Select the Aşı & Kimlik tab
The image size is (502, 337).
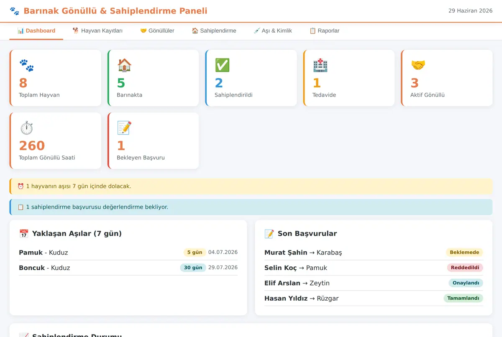coord(273,31)
